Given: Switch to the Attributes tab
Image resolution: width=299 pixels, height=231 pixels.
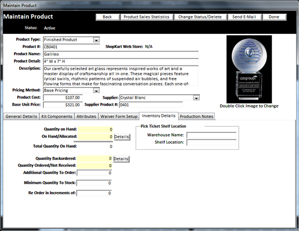Looking at the screenshot, I should pyautogui.click(x=86, y=116).
